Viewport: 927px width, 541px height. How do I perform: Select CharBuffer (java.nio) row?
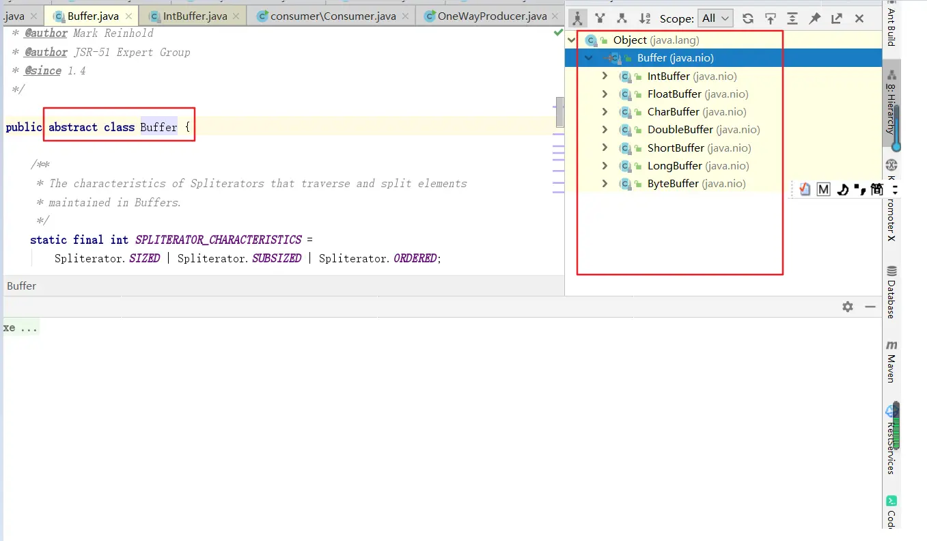point(723,111)
